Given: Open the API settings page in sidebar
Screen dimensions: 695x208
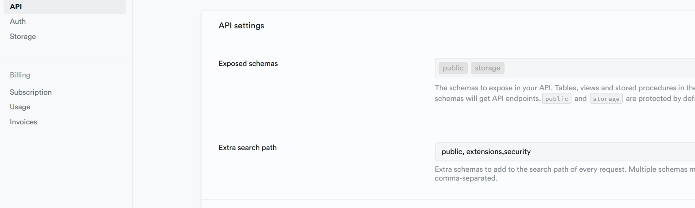Looking at the screenshot, I should (16, 7).
